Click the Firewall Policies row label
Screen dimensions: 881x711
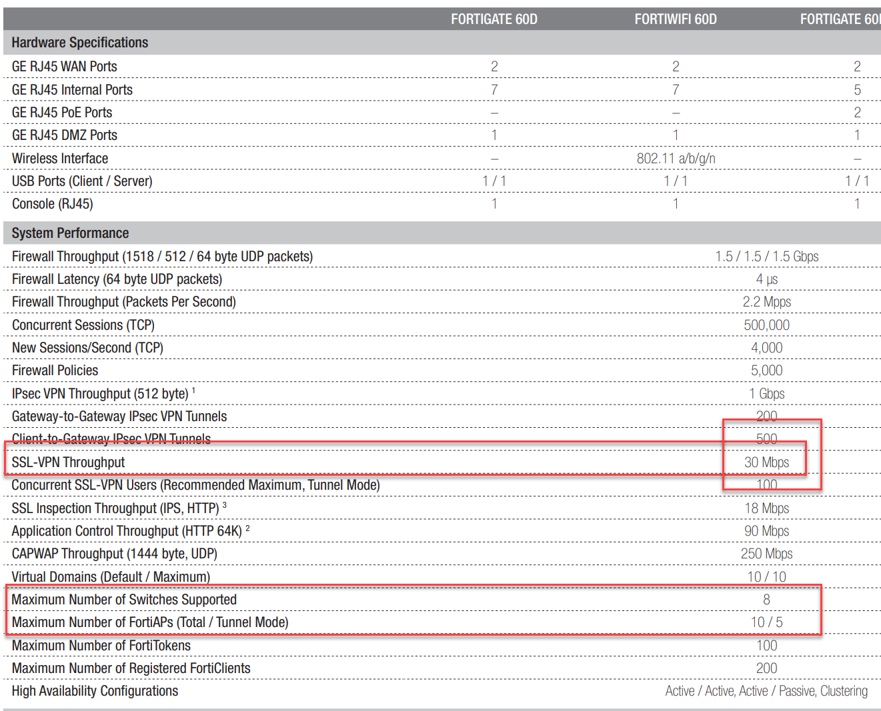pyautogui.click(x=55, y=370)
